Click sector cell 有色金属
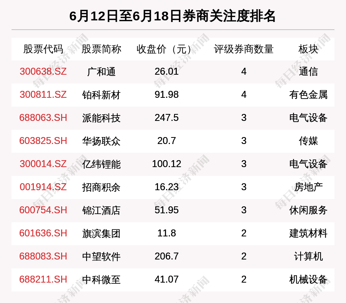The image size is (346, 303). (x=308, y=95)
